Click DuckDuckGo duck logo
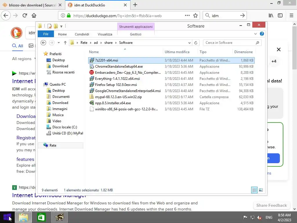The width and height of the screenshot is (297, 223). [x=17, y=33]
